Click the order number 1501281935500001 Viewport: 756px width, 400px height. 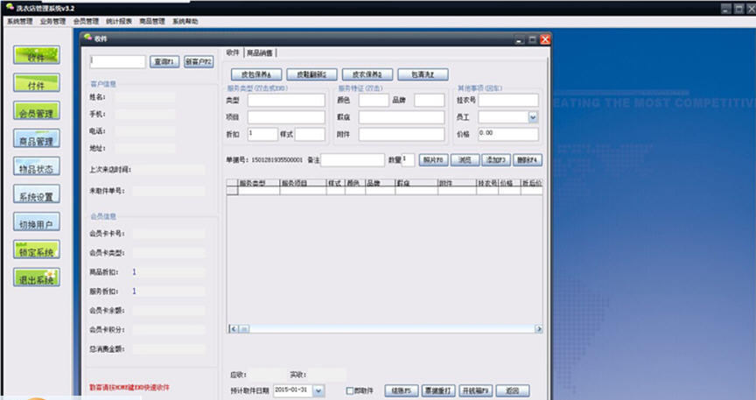pos(277,159)
